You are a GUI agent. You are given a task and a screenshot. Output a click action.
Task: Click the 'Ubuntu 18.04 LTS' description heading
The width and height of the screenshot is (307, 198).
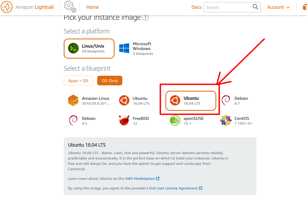87,145
